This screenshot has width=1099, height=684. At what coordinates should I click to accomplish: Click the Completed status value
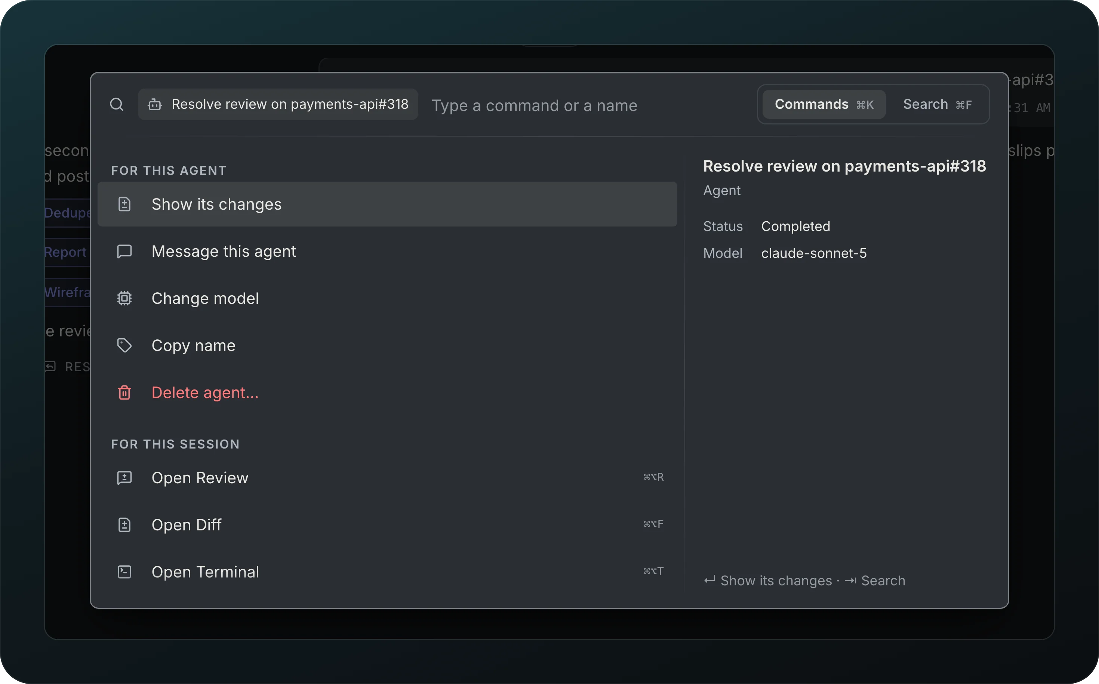click(795, 226)
